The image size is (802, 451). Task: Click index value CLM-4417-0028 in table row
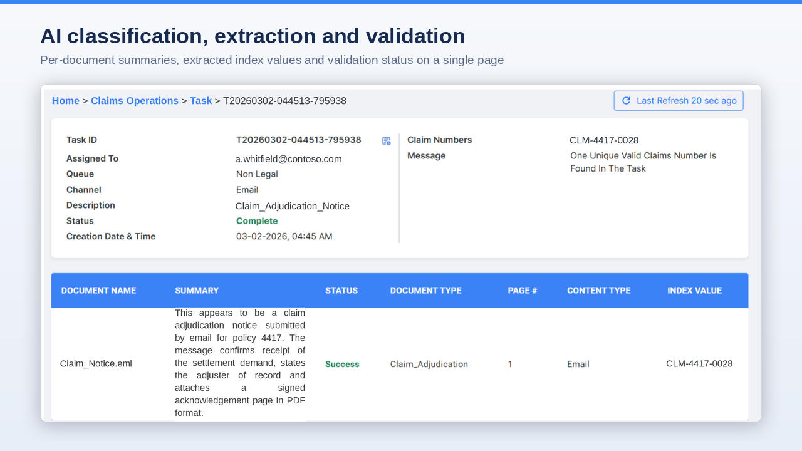(699, 364)
